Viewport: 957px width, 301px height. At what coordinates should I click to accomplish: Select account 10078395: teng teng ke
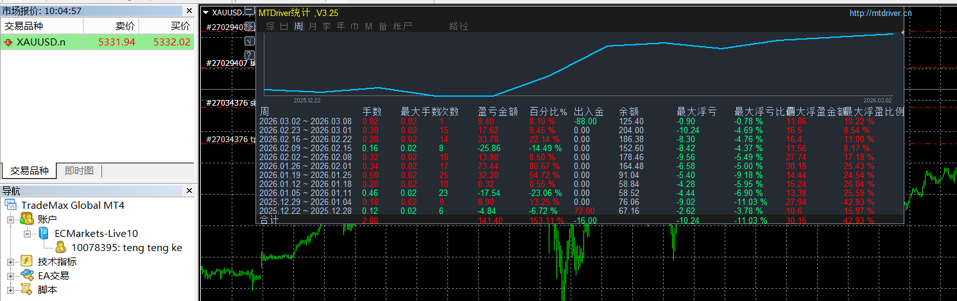point(126,247)
